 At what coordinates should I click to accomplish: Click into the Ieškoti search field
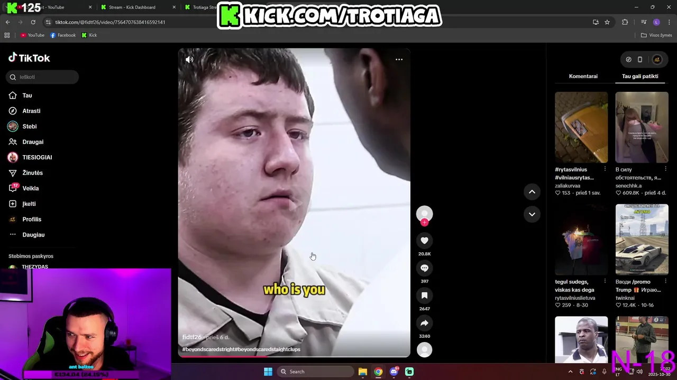tap(43, 77)
